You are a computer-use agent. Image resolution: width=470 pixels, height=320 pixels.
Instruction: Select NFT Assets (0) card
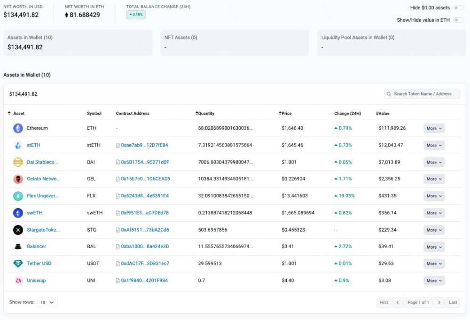[235, 43]
